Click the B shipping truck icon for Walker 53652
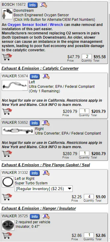 (46, 123)
